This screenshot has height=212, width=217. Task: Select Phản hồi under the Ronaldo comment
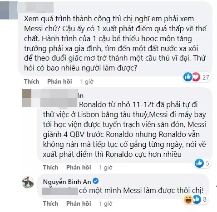pyautogui.click(x=79, y=167)
